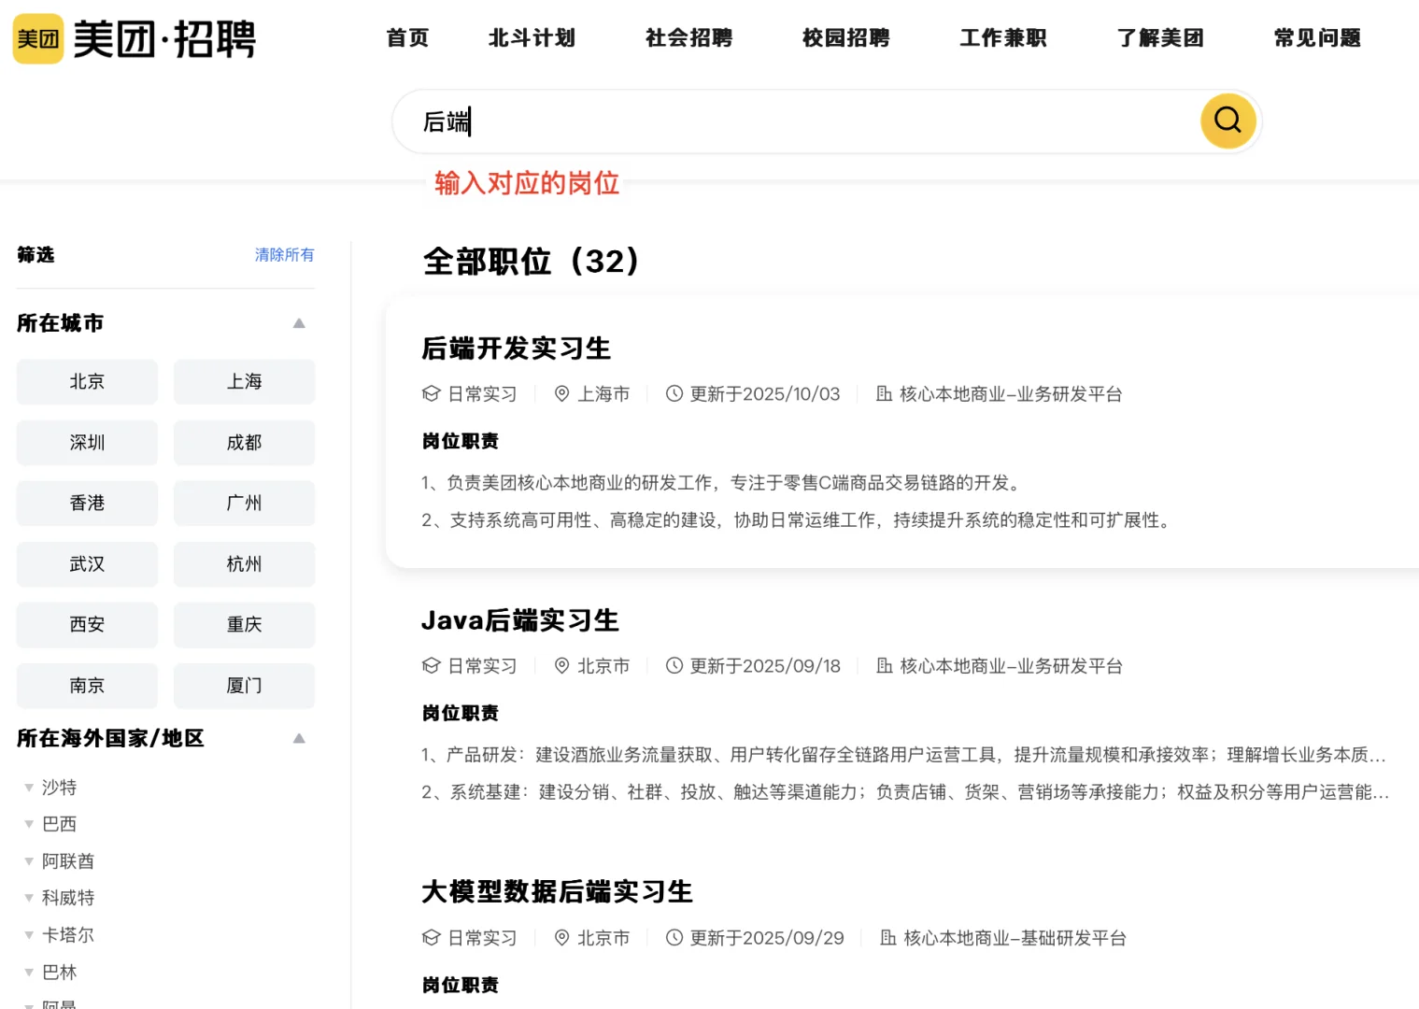The image size is (1419, 1009).
Task: Click the 日常实习 icon on 后端开发实习生
Action: 431,394
